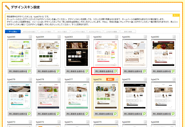Click 同じ系統を全部みる under type082

[x=106, y=71]
